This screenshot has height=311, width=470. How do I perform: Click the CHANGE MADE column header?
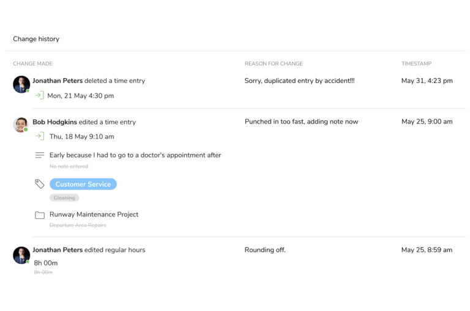click(32, 64)
